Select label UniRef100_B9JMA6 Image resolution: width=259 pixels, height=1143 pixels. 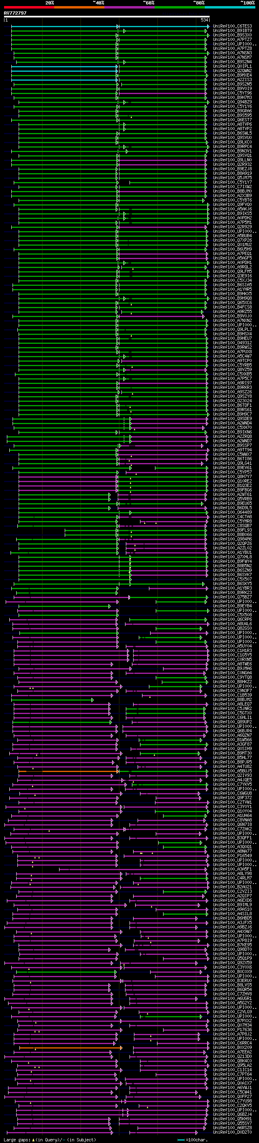pyautogui.click(x=232, y=669)
